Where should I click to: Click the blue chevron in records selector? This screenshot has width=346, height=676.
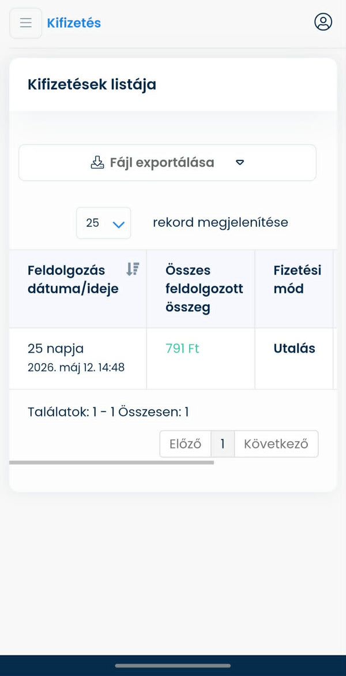point(118,224)
